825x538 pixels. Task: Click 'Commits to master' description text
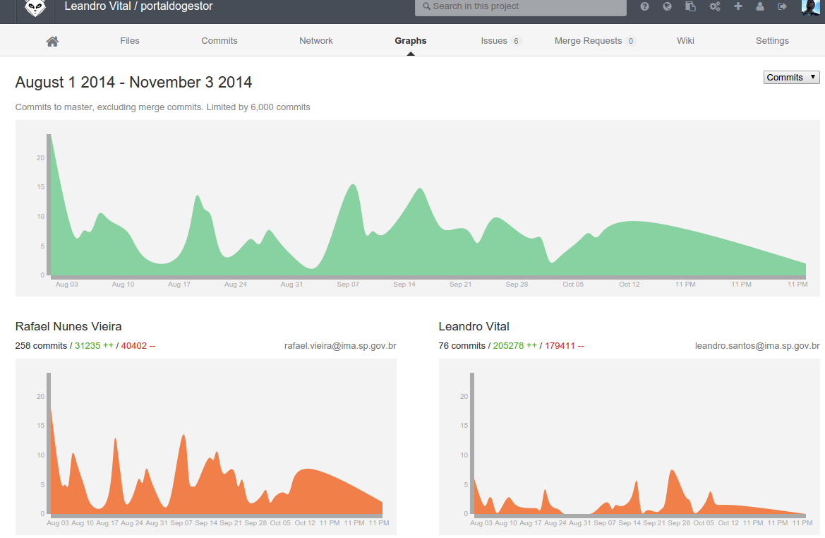(162, 107)
